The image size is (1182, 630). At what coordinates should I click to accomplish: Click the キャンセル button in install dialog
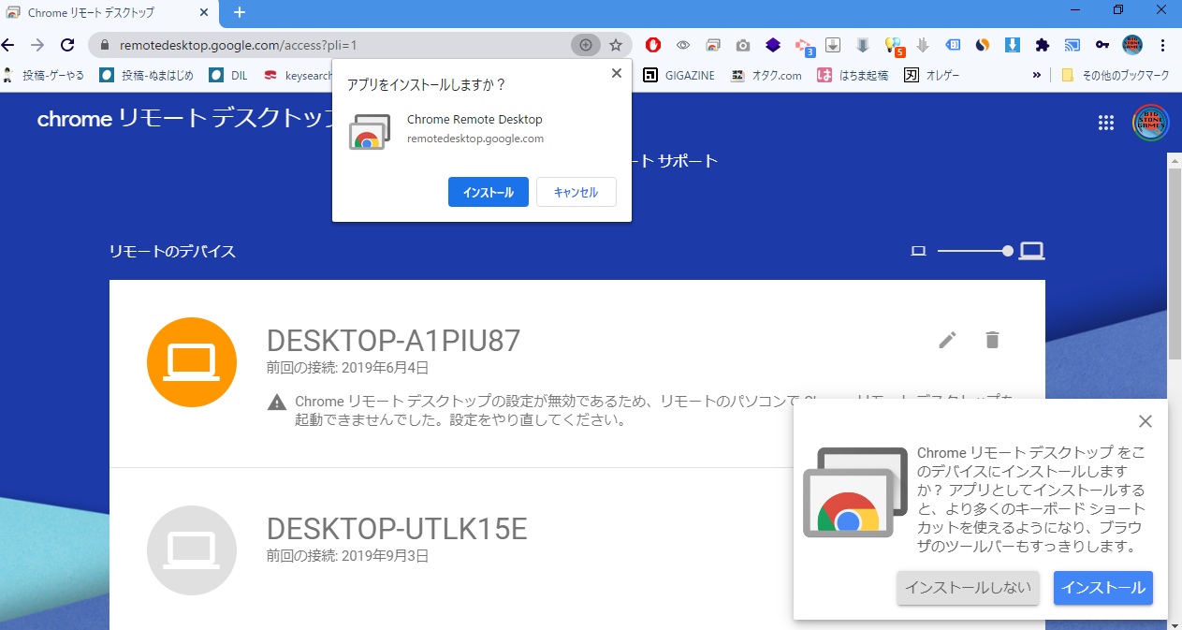pos(576,192)
